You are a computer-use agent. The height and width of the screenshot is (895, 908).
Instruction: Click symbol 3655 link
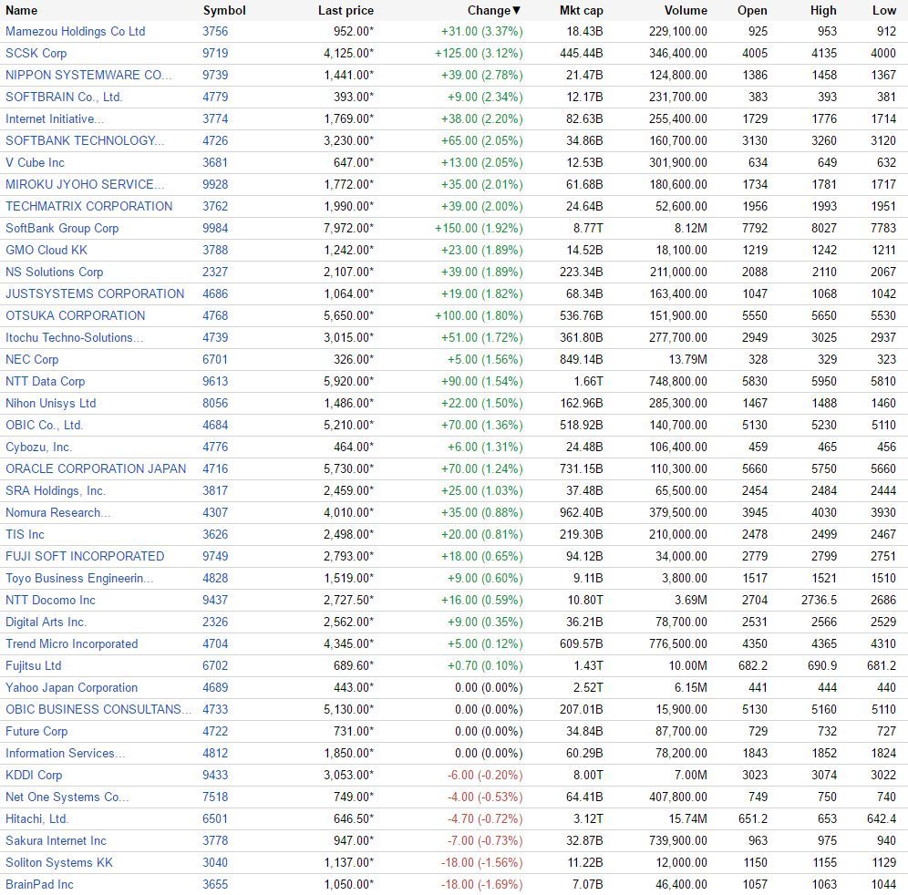click(215, 884)
